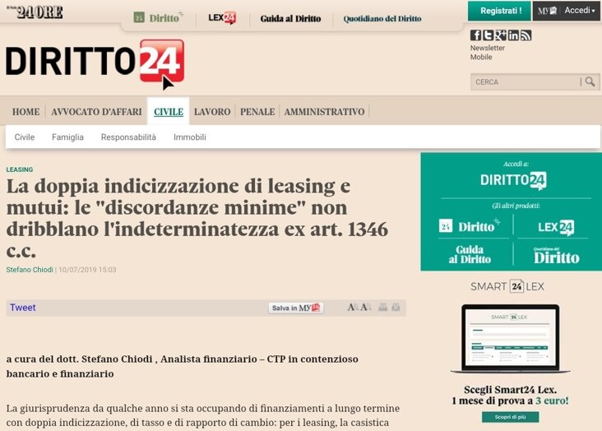The width and height of the screenshot is (602, 431).
Task: Click the LEX24 logo in green panel
Action: 556,227
